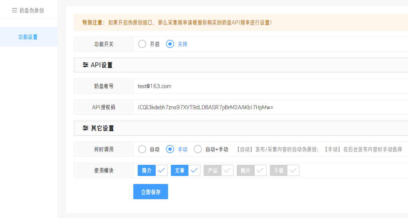408x218 pixels.
Task: Click the 其它设置 section header
Action: coord(241,128)
